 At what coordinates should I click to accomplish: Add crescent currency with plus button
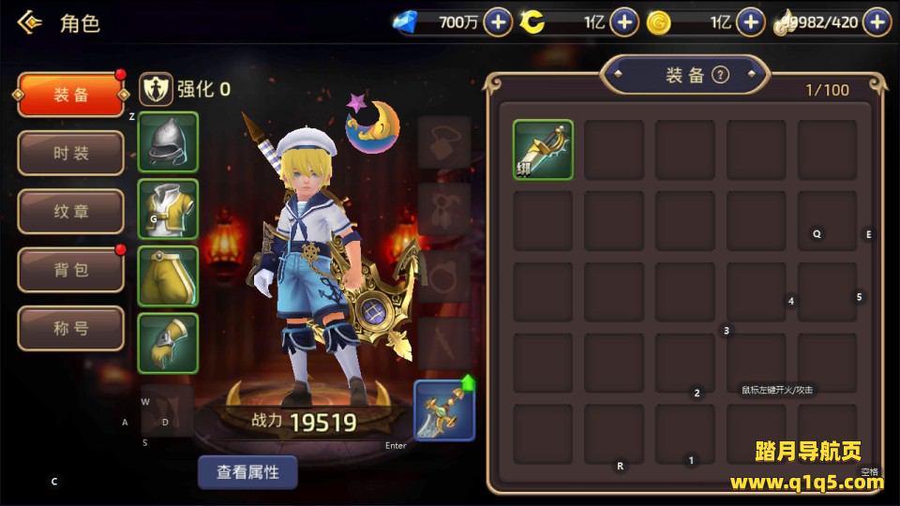click(624, 22)
